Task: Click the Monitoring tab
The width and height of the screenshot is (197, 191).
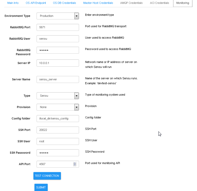Action: (182, 3)
